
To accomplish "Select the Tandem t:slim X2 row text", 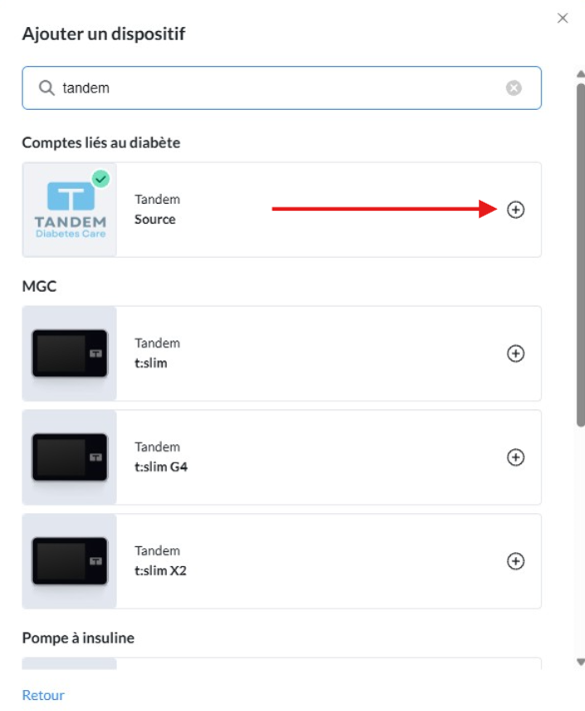I will click(161, 560).
